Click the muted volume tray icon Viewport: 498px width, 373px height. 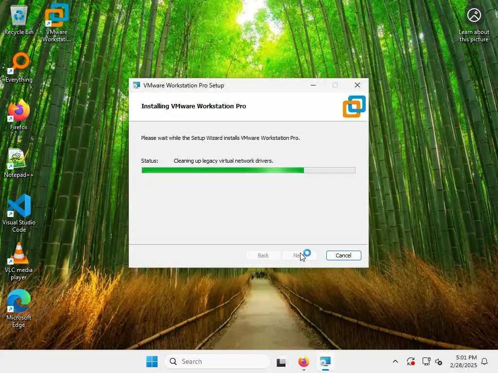pyautogui.click(x=439, y=361)
